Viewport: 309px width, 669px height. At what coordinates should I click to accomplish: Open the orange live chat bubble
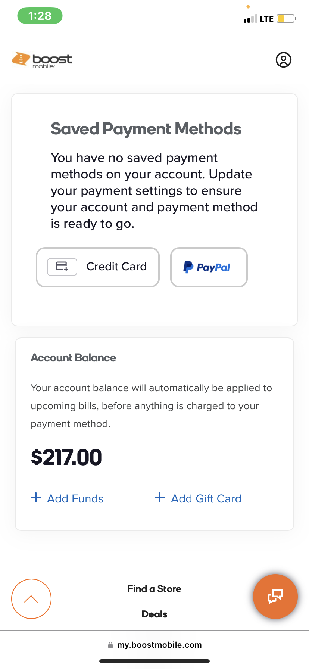pos(275,597)
